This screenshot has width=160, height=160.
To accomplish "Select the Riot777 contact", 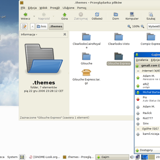I will point(148,118).
